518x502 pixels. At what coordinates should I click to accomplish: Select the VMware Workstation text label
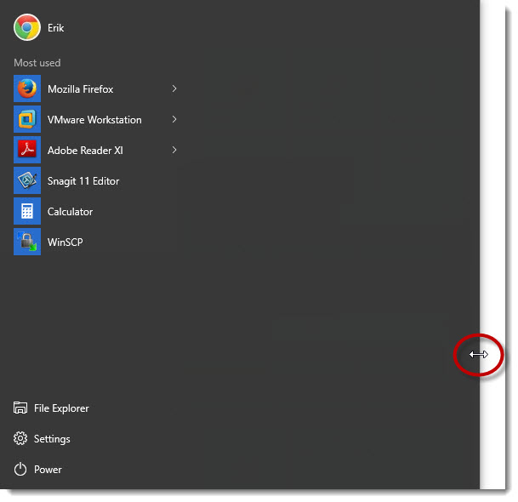pyautogui.click(x=94, y=120)
